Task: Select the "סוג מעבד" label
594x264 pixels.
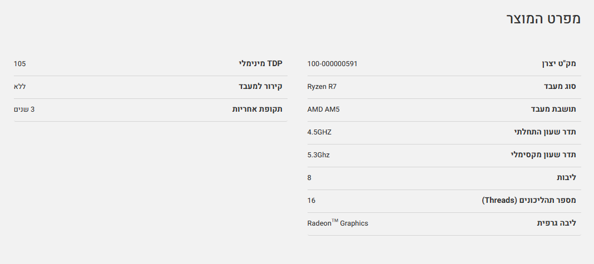Action: 560,87
